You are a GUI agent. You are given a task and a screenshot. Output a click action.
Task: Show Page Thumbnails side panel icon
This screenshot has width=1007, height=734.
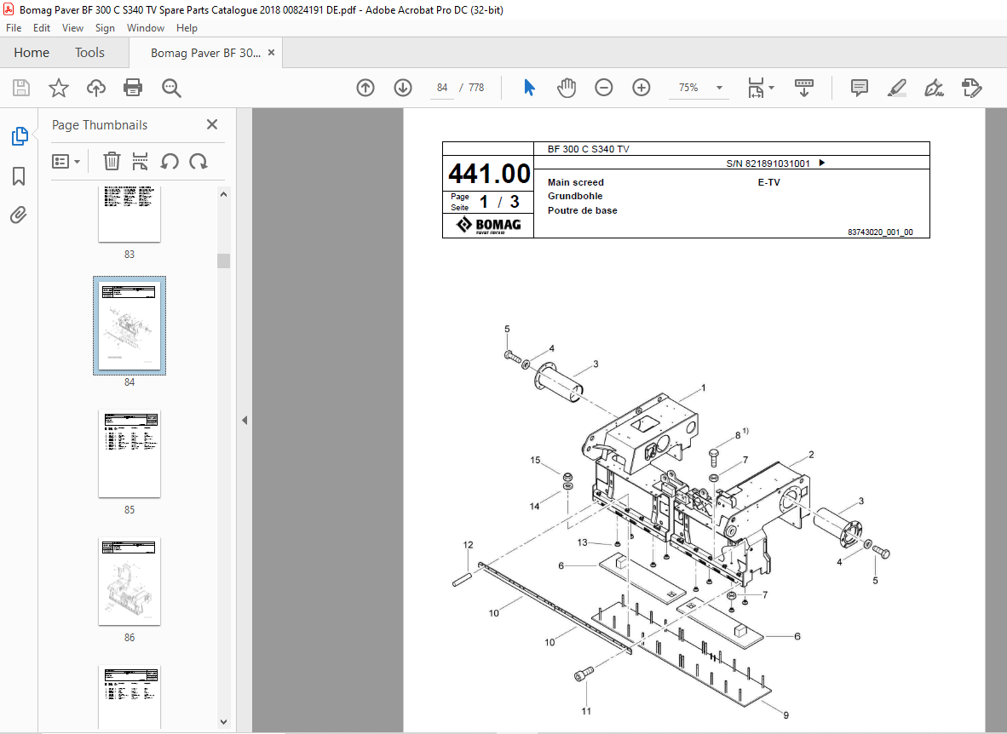tap(20, 136)
